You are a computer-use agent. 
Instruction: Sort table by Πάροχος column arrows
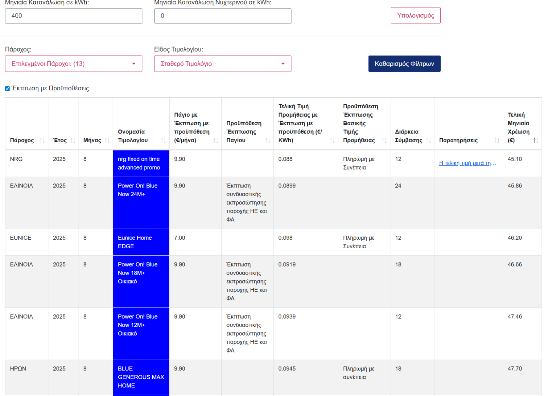tap(42, 140)
